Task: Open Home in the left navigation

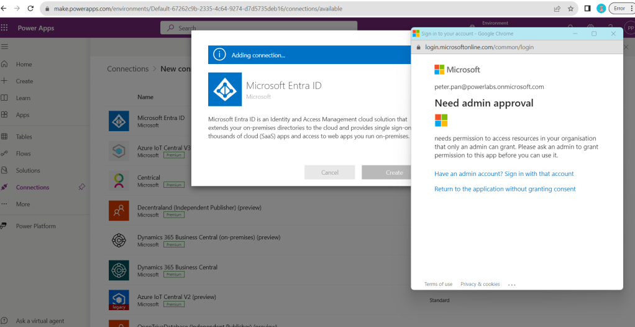Action: click(x=24, y=64)
